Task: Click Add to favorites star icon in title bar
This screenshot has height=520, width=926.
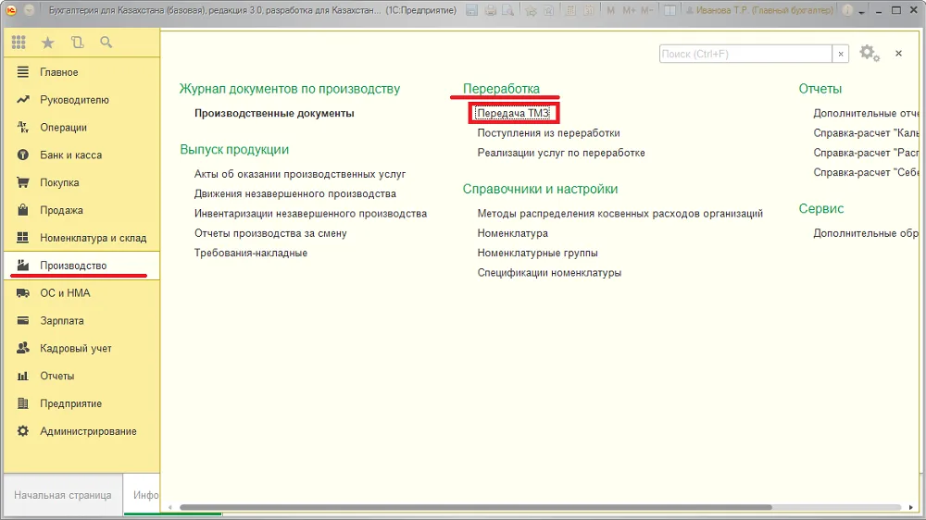Action: click(x=531, y=10)
